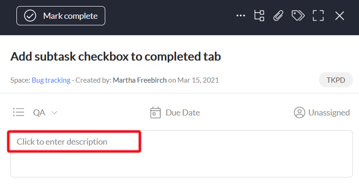This screenshot has height=186, width=359.
Task: Click the list icon beside QA
Action: coord(18,112)
